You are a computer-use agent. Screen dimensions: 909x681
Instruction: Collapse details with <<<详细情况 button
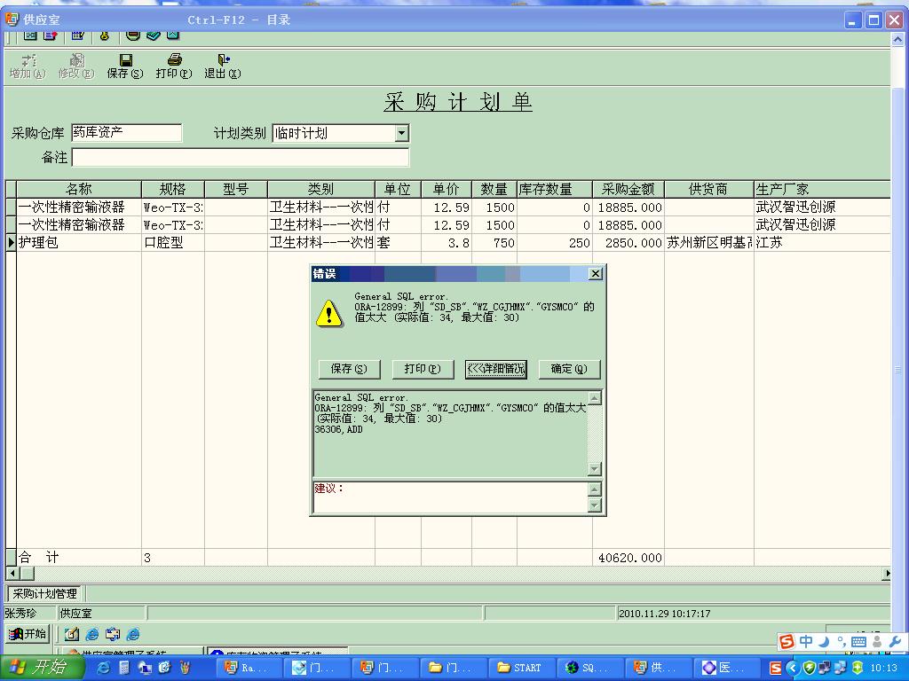(x=496, y=369)
